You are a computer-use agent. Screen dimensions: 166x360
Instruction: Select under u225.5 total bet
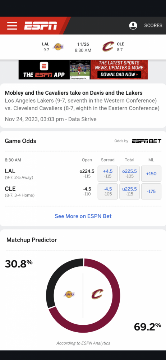[x=130, y=191]
